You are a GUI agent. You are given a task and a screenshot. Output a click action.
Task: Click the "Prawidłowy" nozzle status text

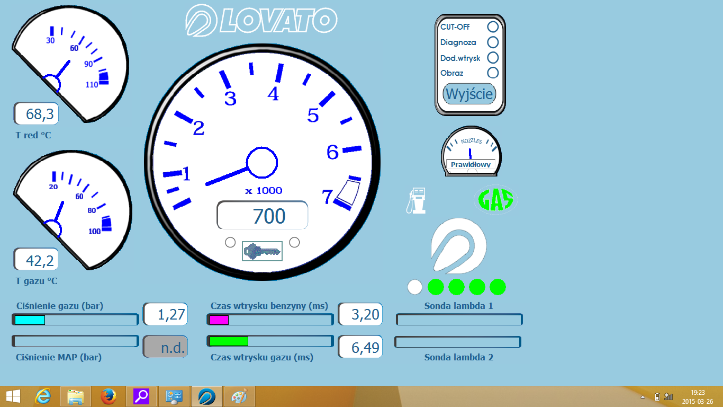pyautogui.click(x=471, y=165)
